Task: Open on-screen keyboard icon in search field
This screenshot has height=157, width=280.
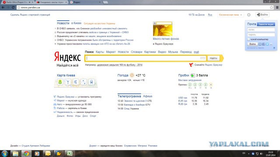Action: pos(203,58)
